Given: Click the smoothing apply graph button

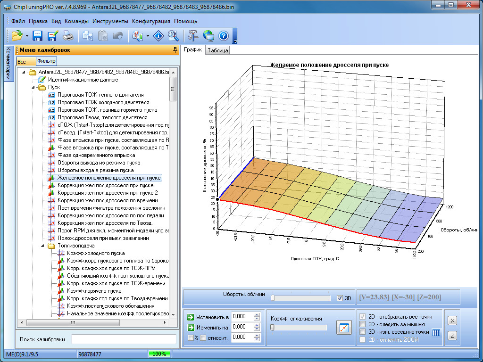Looking at the screenshot, I should click(344, 328).
